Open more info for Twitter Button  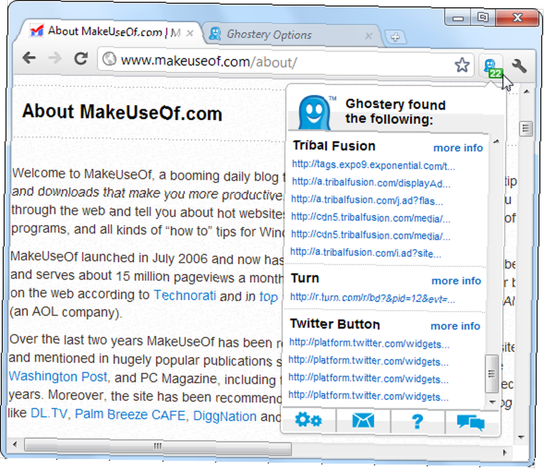click(455, 326)
